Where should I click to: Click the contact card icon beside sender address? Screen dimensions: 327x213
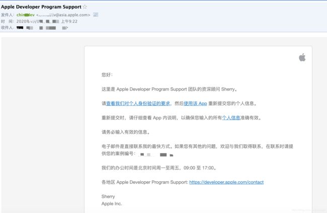pyautogui.click(x=96, y=15)
